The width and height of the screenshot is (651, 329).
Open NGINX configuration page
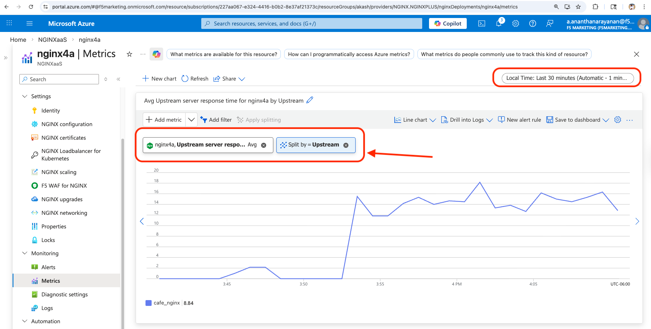coord(67,124)
